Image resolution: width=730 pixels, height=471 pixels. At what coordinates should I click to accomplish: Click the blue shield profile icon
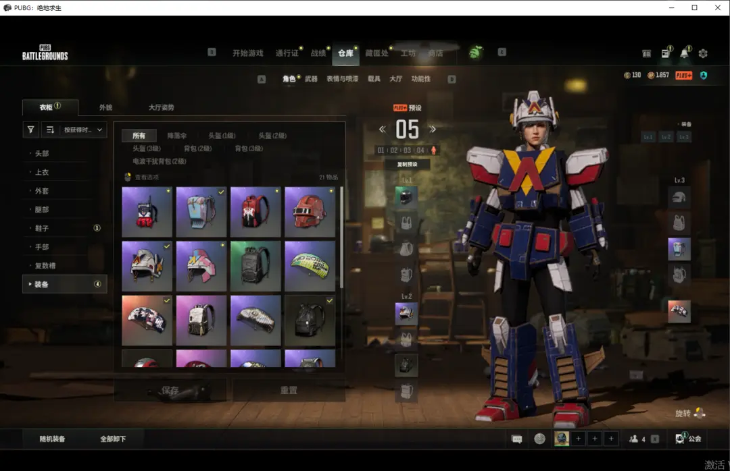[x=704, y=76]
